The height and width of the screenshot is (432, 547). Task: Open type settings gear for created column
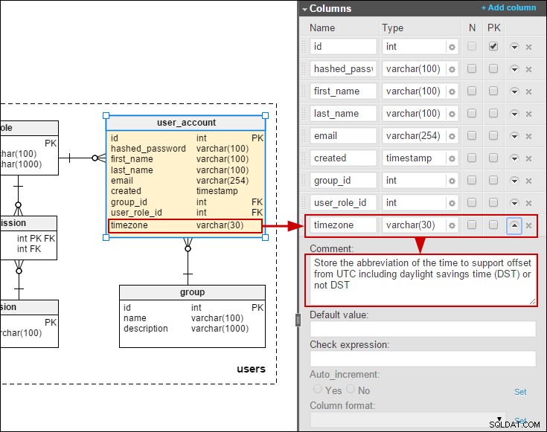[452, 158]
